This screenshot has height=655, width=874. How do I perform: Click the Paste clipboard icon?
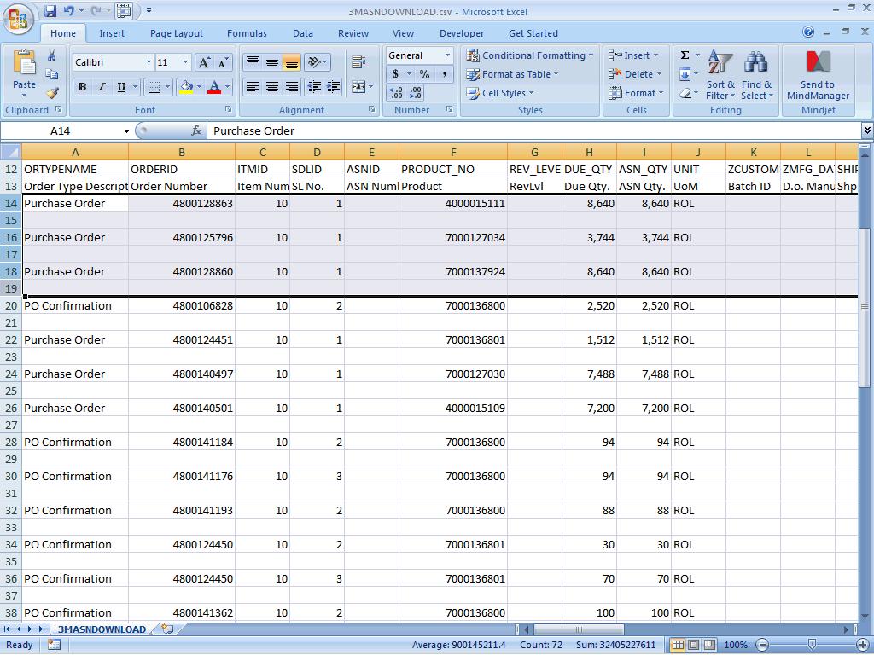(x=24, y=62)
